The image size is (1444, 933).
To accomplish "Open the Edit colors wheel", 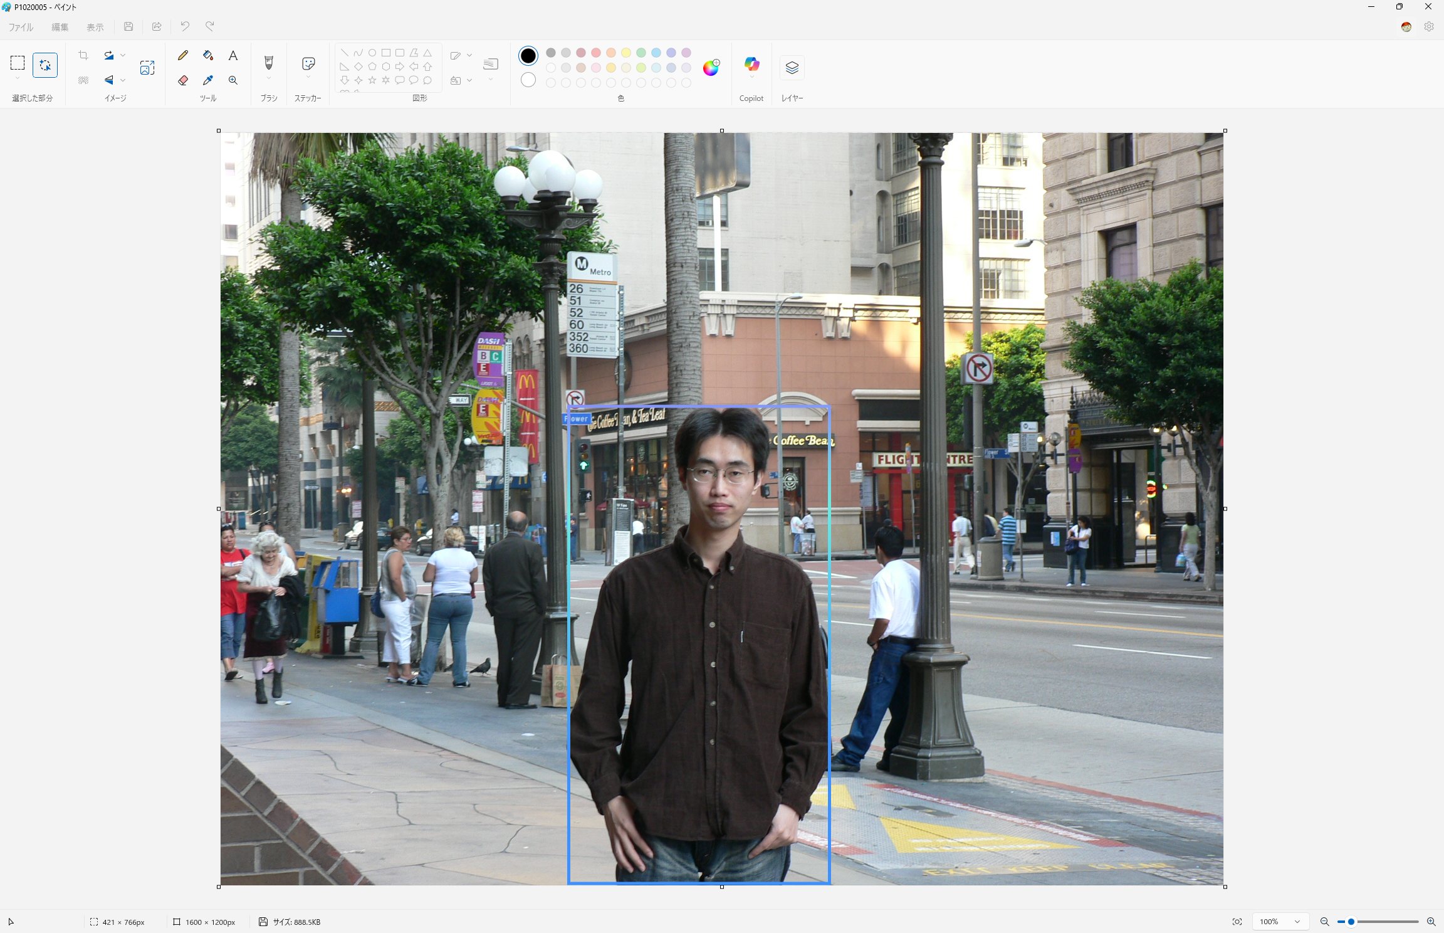I will tap(711, 68).
